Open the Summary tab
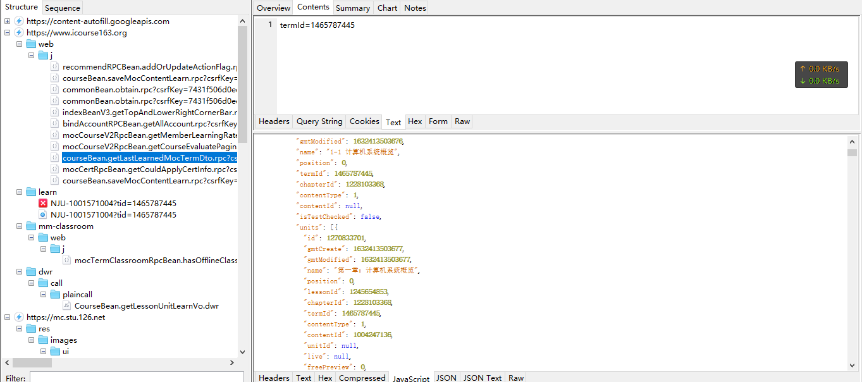Screen dimensions: 862x382 pos(353,8)
